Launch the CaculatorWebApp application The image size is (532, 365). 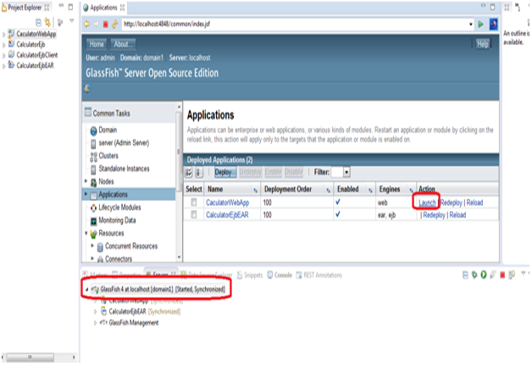tap(427, 203)
